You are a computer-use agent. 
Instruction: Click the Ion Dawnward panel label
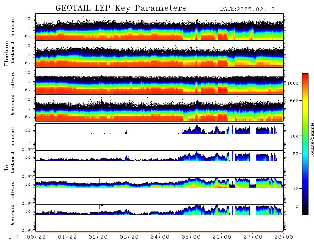click(13, 216)
